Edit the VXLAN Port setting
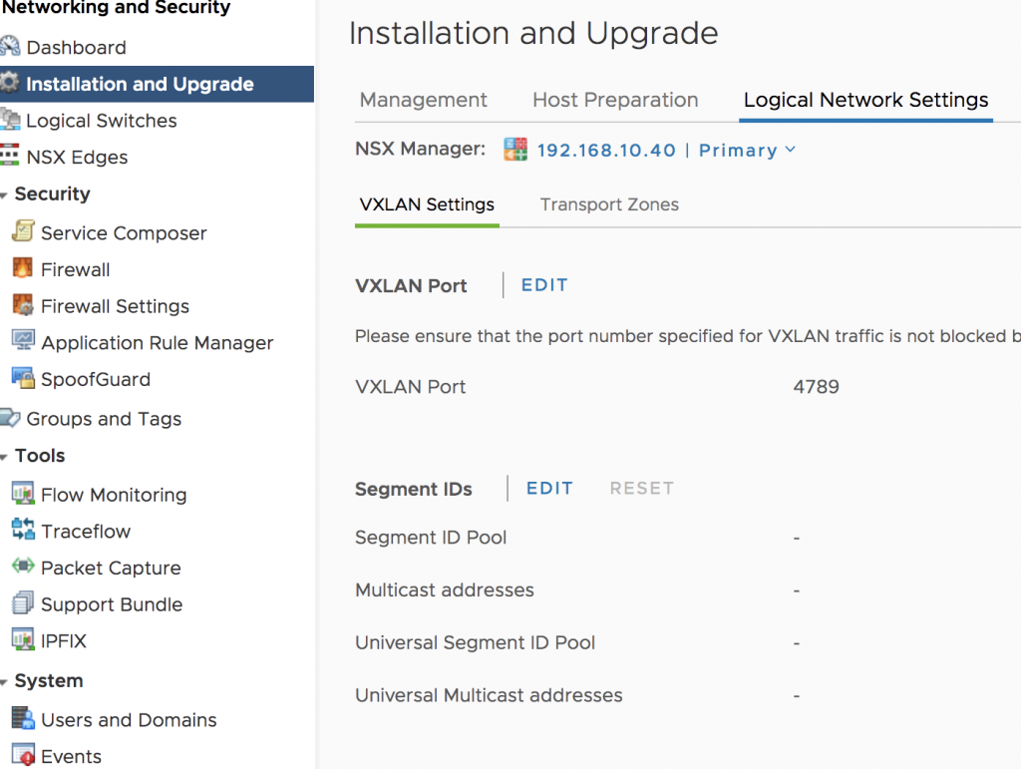Viewport: 1021px width, 769px height. [544, 285]
